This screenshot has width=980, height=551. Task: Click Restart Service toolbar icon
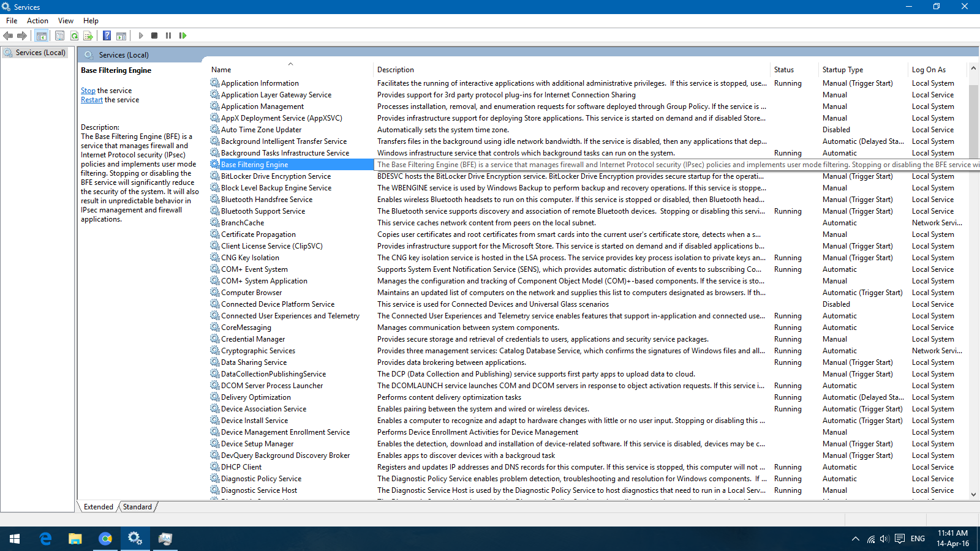click(183, 36)
